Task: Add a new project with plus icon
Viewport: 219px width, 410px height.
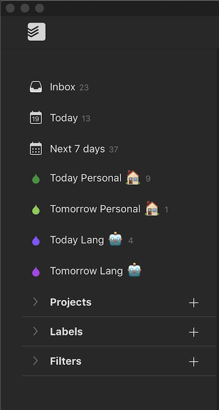Action: click(193, 303)
